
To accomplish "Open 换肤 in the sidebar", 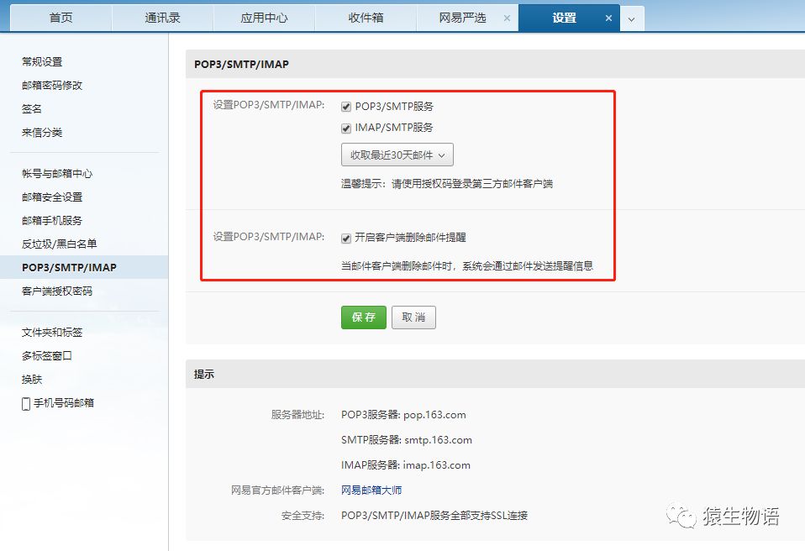I will point(32,379).
